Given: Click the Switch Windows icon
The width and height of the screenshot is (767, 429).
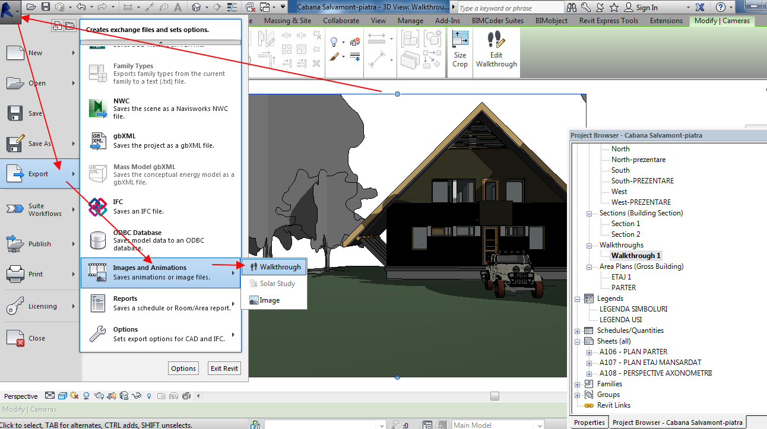Looking at the screenshot, I should (x=265, y=7).
